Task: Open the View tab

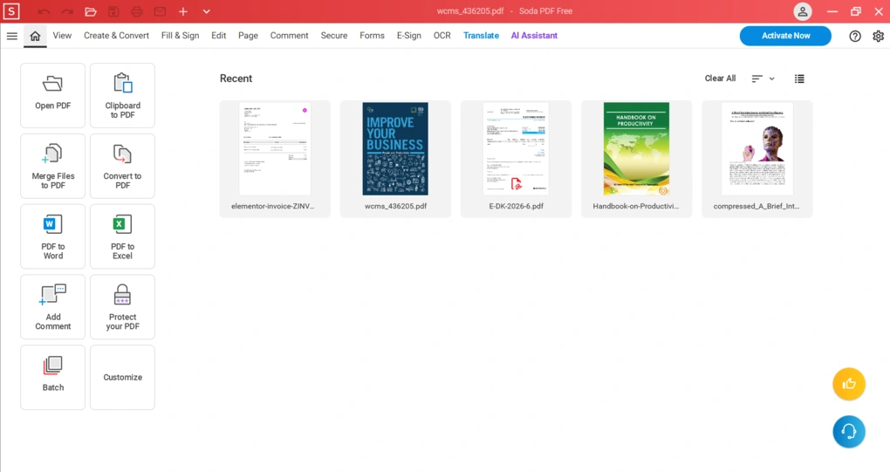Action: coord(62,35)
